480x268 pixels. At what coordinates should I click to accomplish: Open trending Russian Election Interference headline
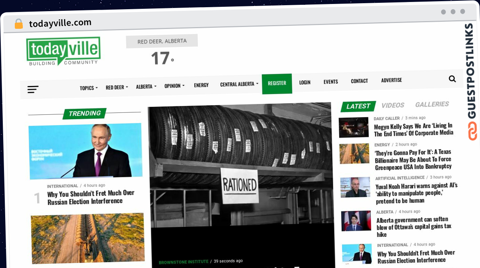pyautogui.click(x=91, y=197)
